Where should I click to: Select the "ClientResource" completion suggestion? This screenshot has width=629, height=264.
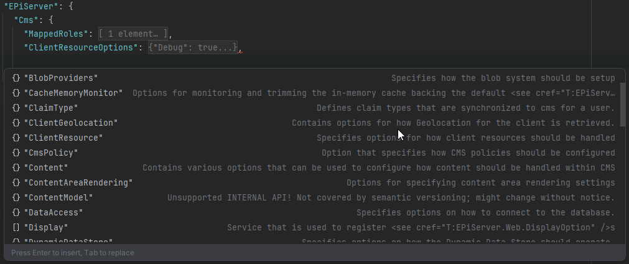[63, 138]
